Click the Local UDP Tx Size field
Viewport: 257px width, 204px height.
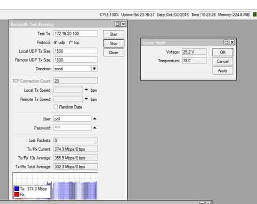(x=75, y=51)
